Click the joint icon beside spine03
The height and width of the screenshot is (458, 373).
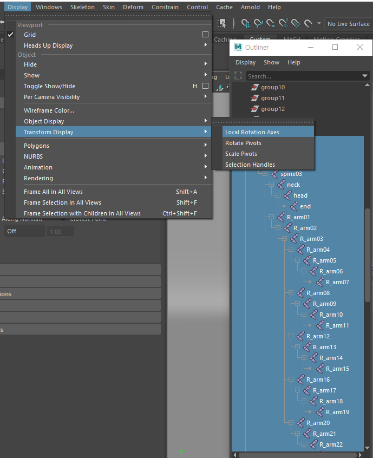click(274, 174)
